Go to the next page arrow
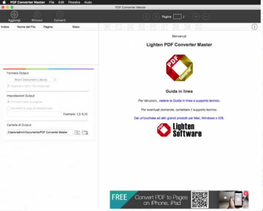Image resolution: width=263 pixels, height=211 pixels. [x=156, y=17]
